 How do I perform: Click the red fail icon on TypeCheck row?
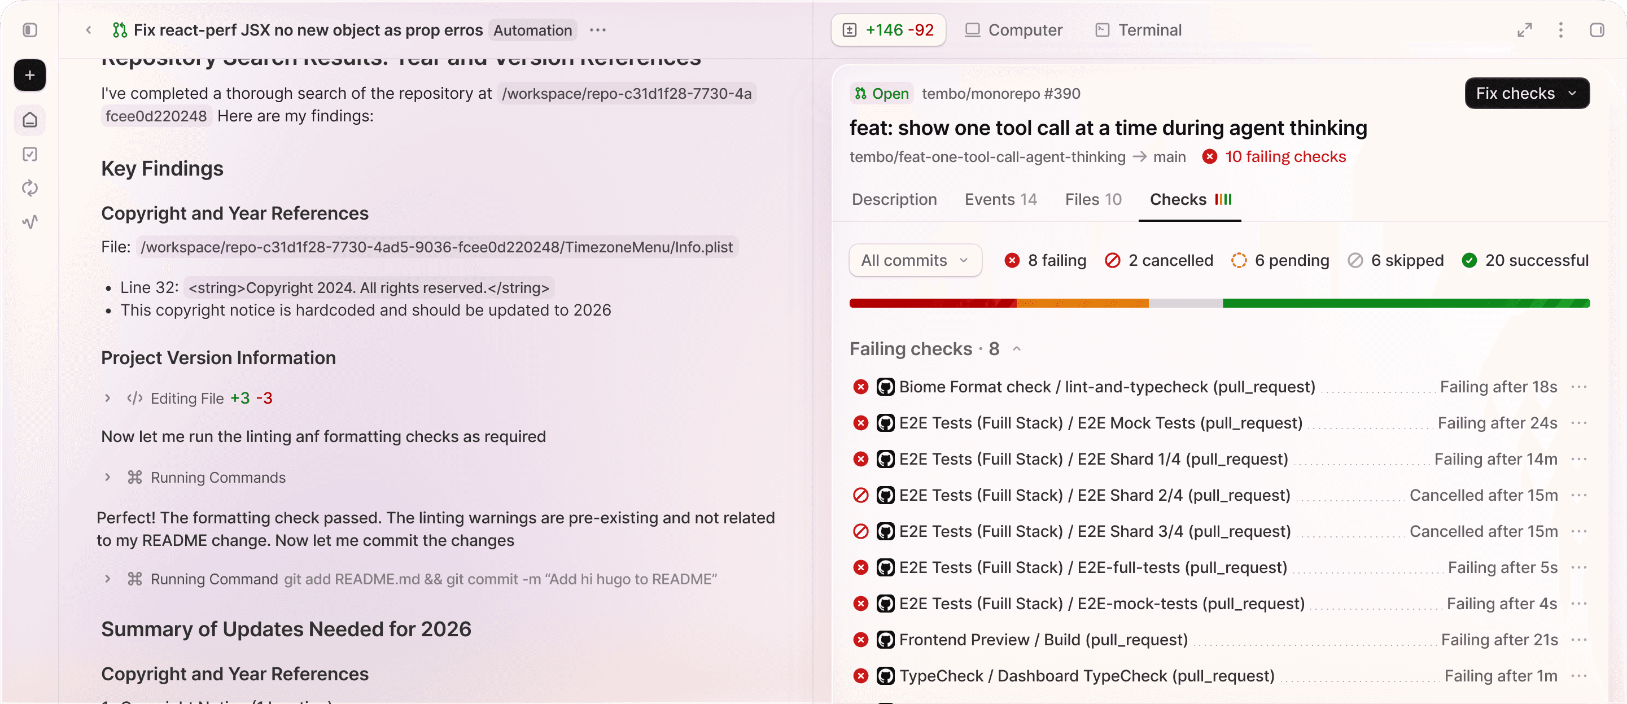[x=860, y=676]
